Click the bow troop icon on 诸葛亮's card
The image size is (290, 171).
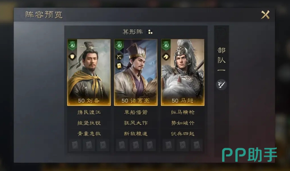point(119,57)
